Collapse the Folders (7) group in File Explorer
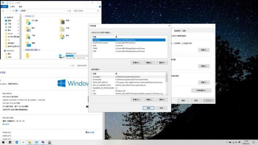Viewport: 258px width, 145px height. 24,16
